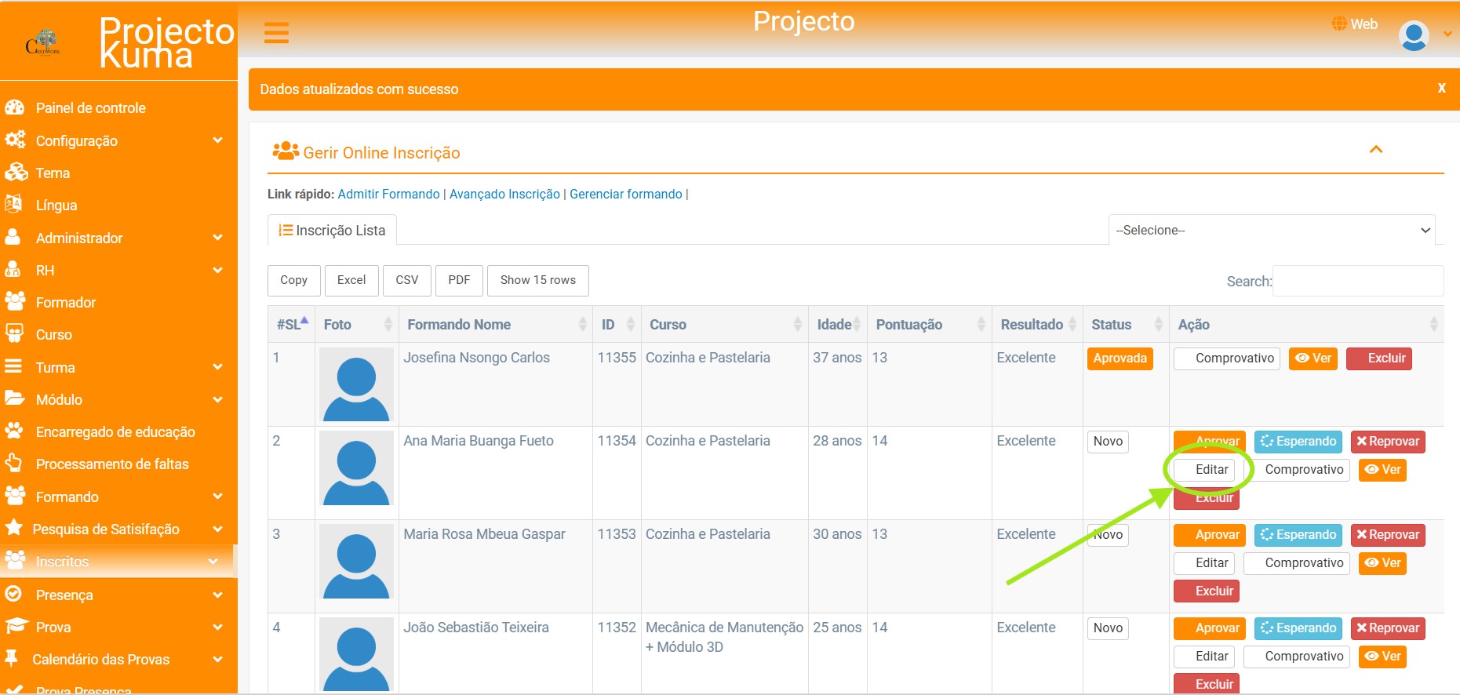Click the Curso icon in sidebar

point(14,334)
